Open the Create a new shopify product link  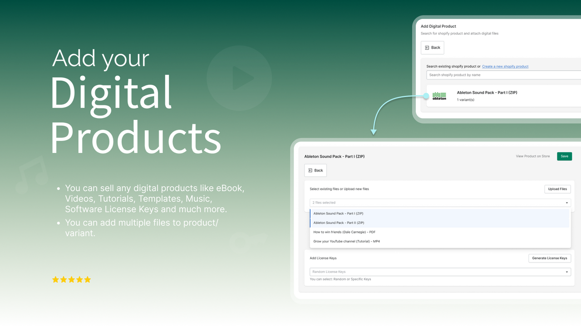coord(505,66)
